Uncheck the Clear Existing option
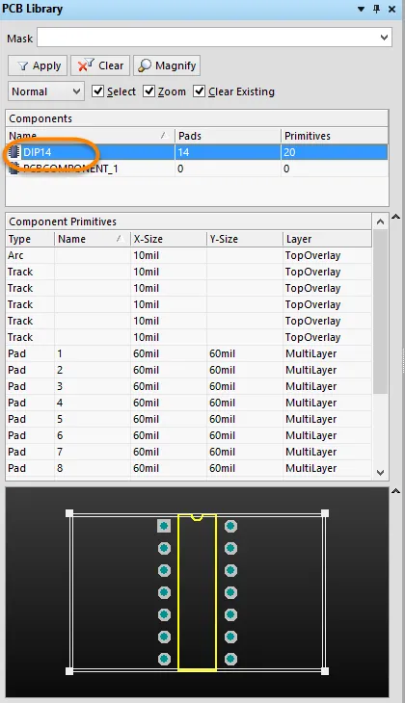The image size is (405, 703). tap(199, 91)
